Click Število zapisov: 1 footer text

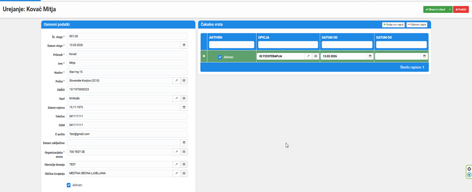pyautogui.click(x=412, y=68)
